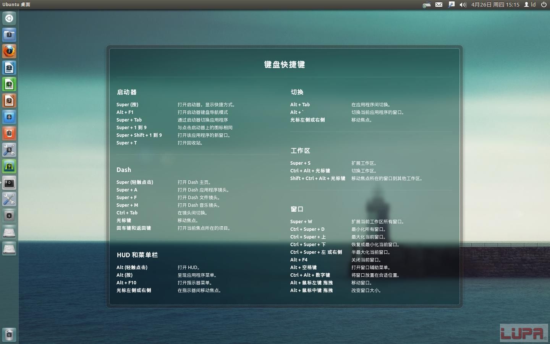Open the Terminal from the launcher
This screenshot has height=344, width=550.
pos(9,183)
